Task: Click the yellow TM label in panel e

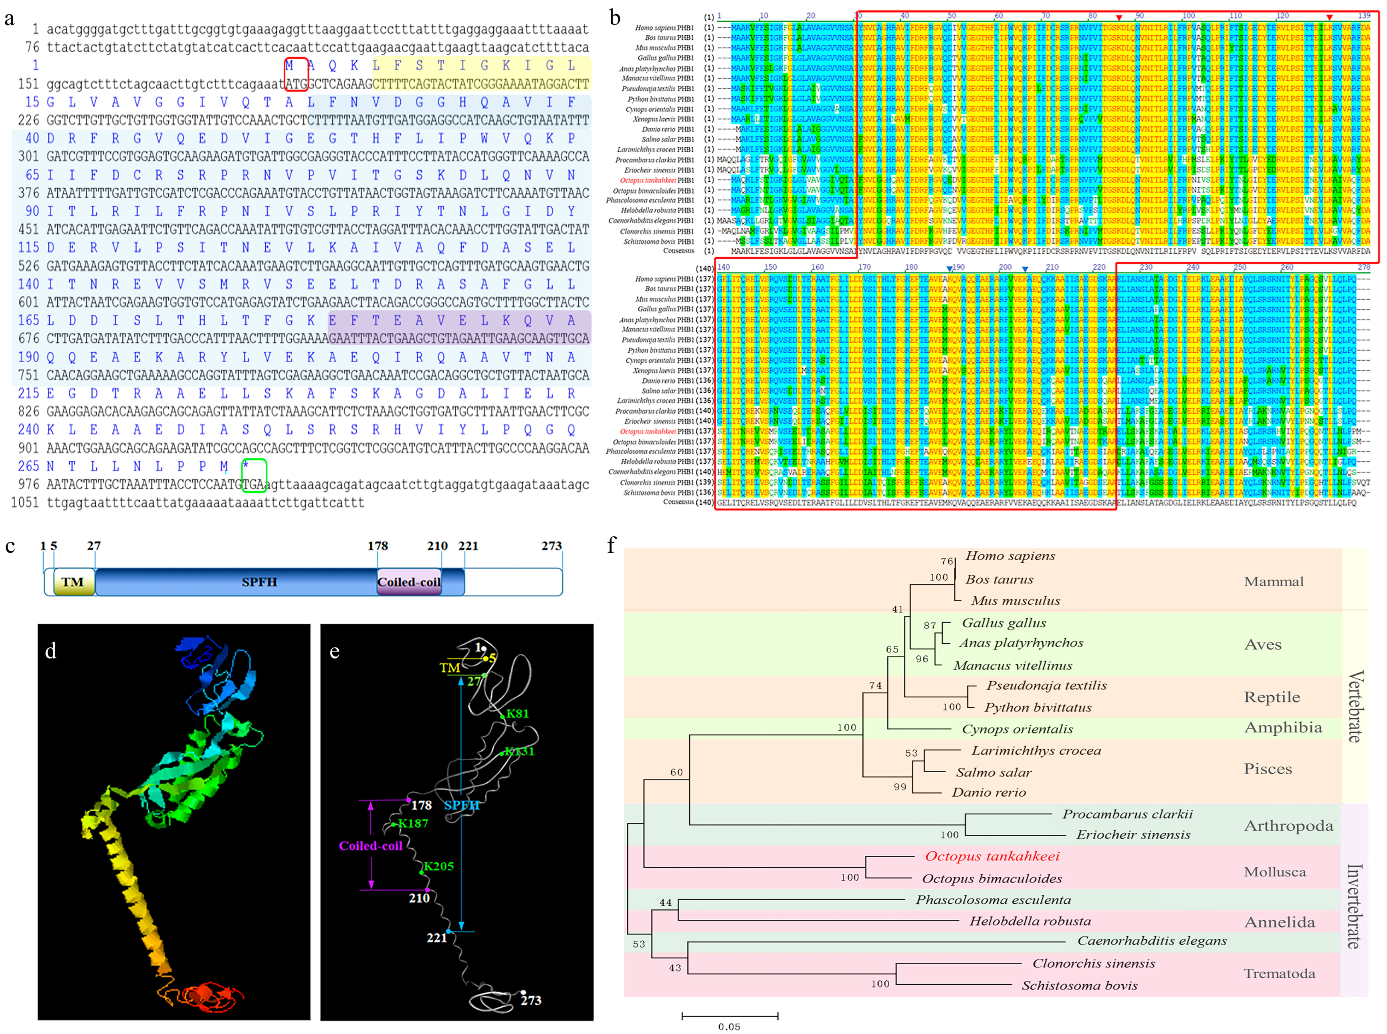Action: [449, 668]
